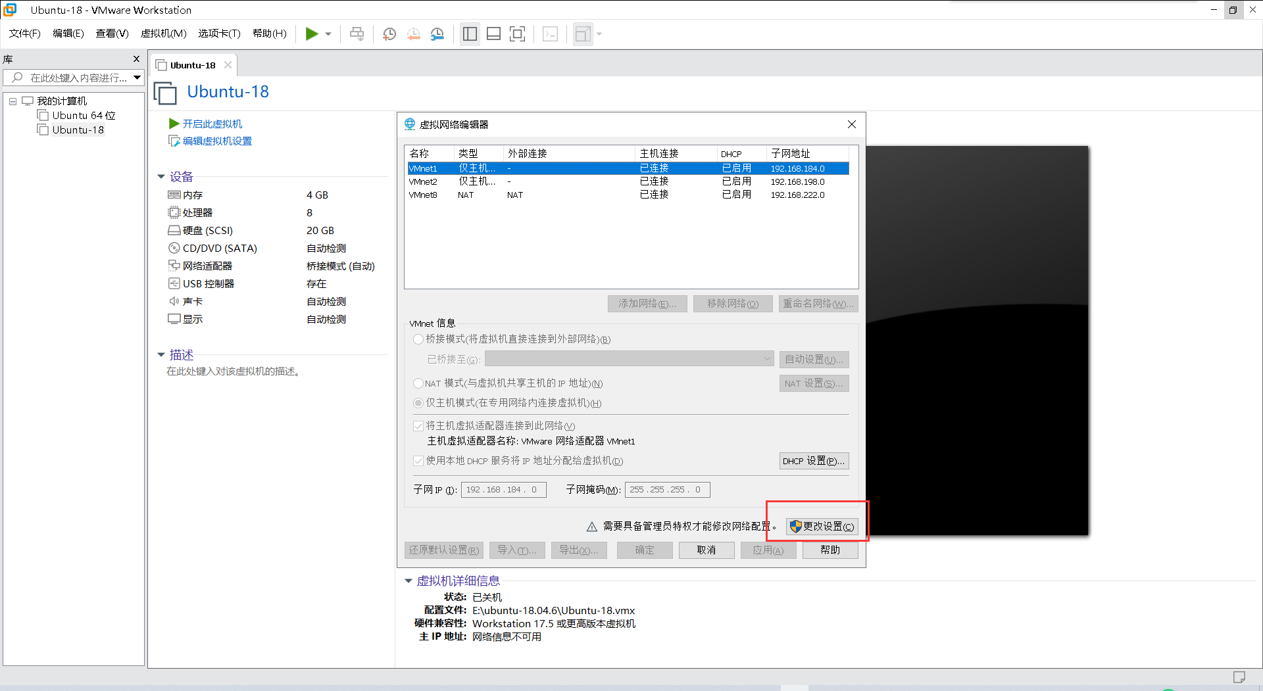Click 处理器 device icon
The width and height of the screenshot is (1263, 691).
(174, 212)
